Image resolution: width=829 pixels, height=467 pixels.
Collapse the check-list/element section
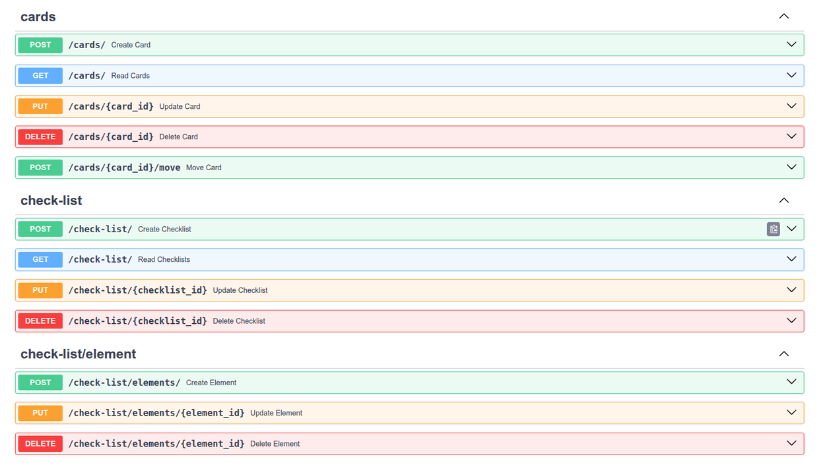(x=783, y=354)
